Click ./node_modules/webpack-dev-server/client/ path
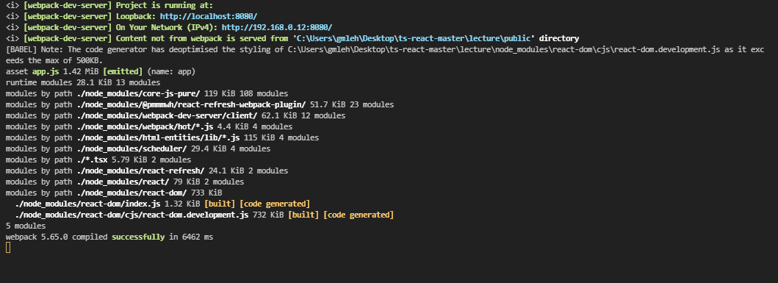Image resolution: width=778 pixels, height=283 pixels. tap(167, 115)
